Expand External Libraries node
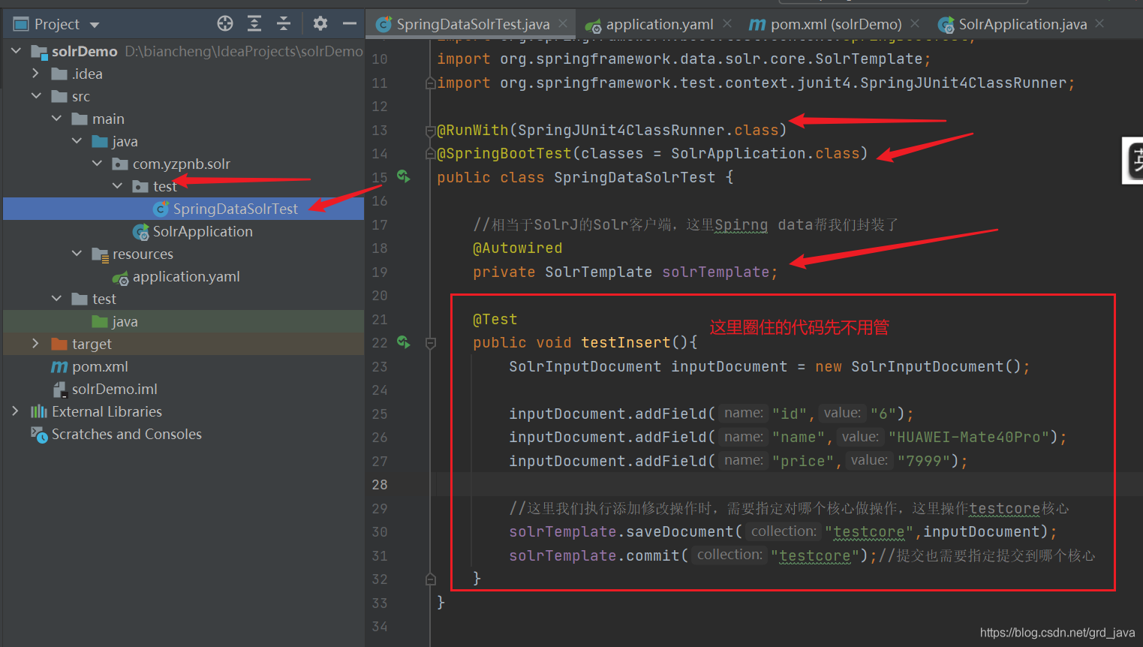The height and width of the screenshot is (647, 1143). click(x=15, y=411)
